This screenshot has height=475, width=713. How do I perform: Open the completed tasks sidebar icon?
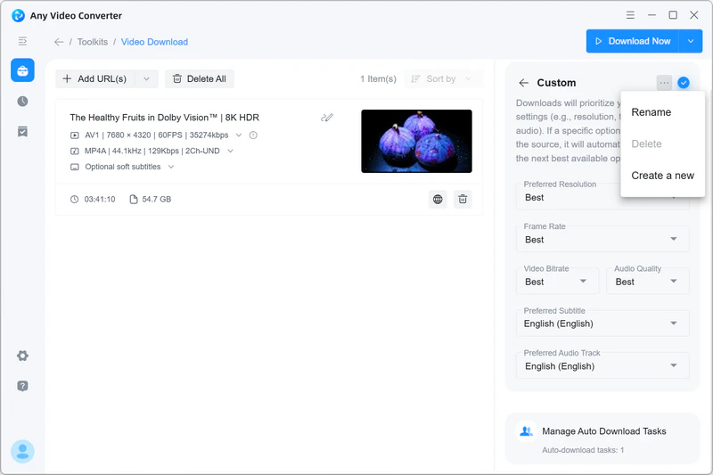click(23, 132)
